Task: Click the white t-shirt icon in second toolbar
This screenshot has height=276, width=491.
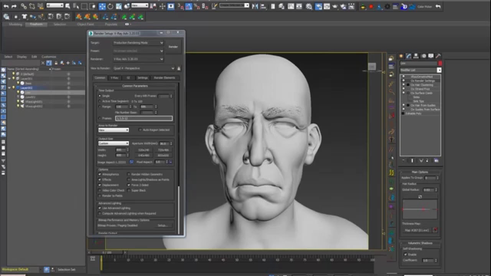Action: 25,16
